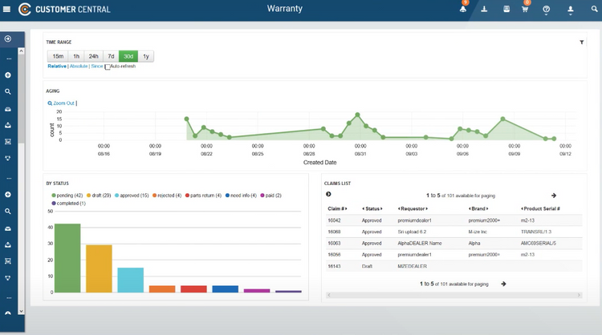Click the highest Aging point near 08/31

coord(357,115)
